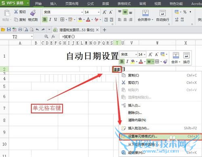Open the borders dropdown arrow in ribbon
This screenshot has height=157, width=202.
coord(66,20)
